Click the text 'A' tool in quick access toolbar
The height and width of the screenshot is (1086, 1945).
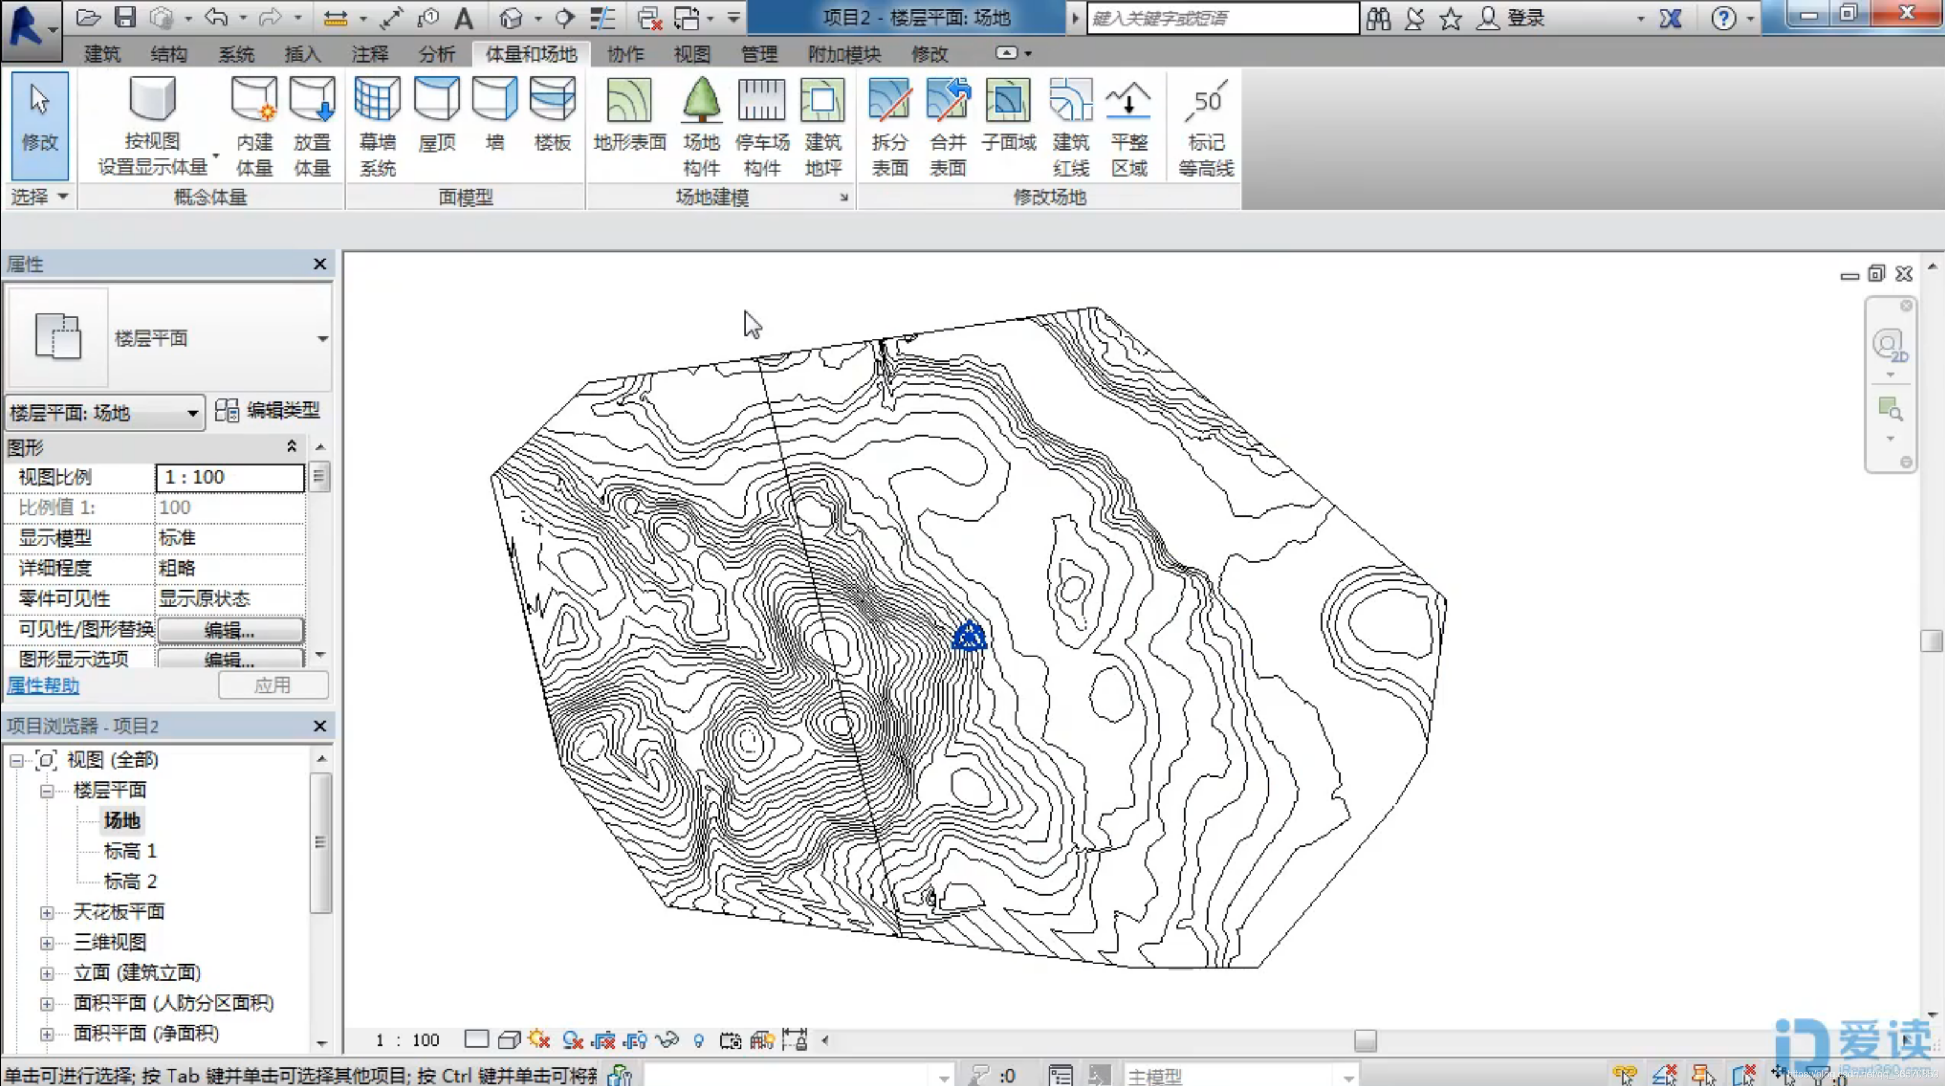click(463, 17)
